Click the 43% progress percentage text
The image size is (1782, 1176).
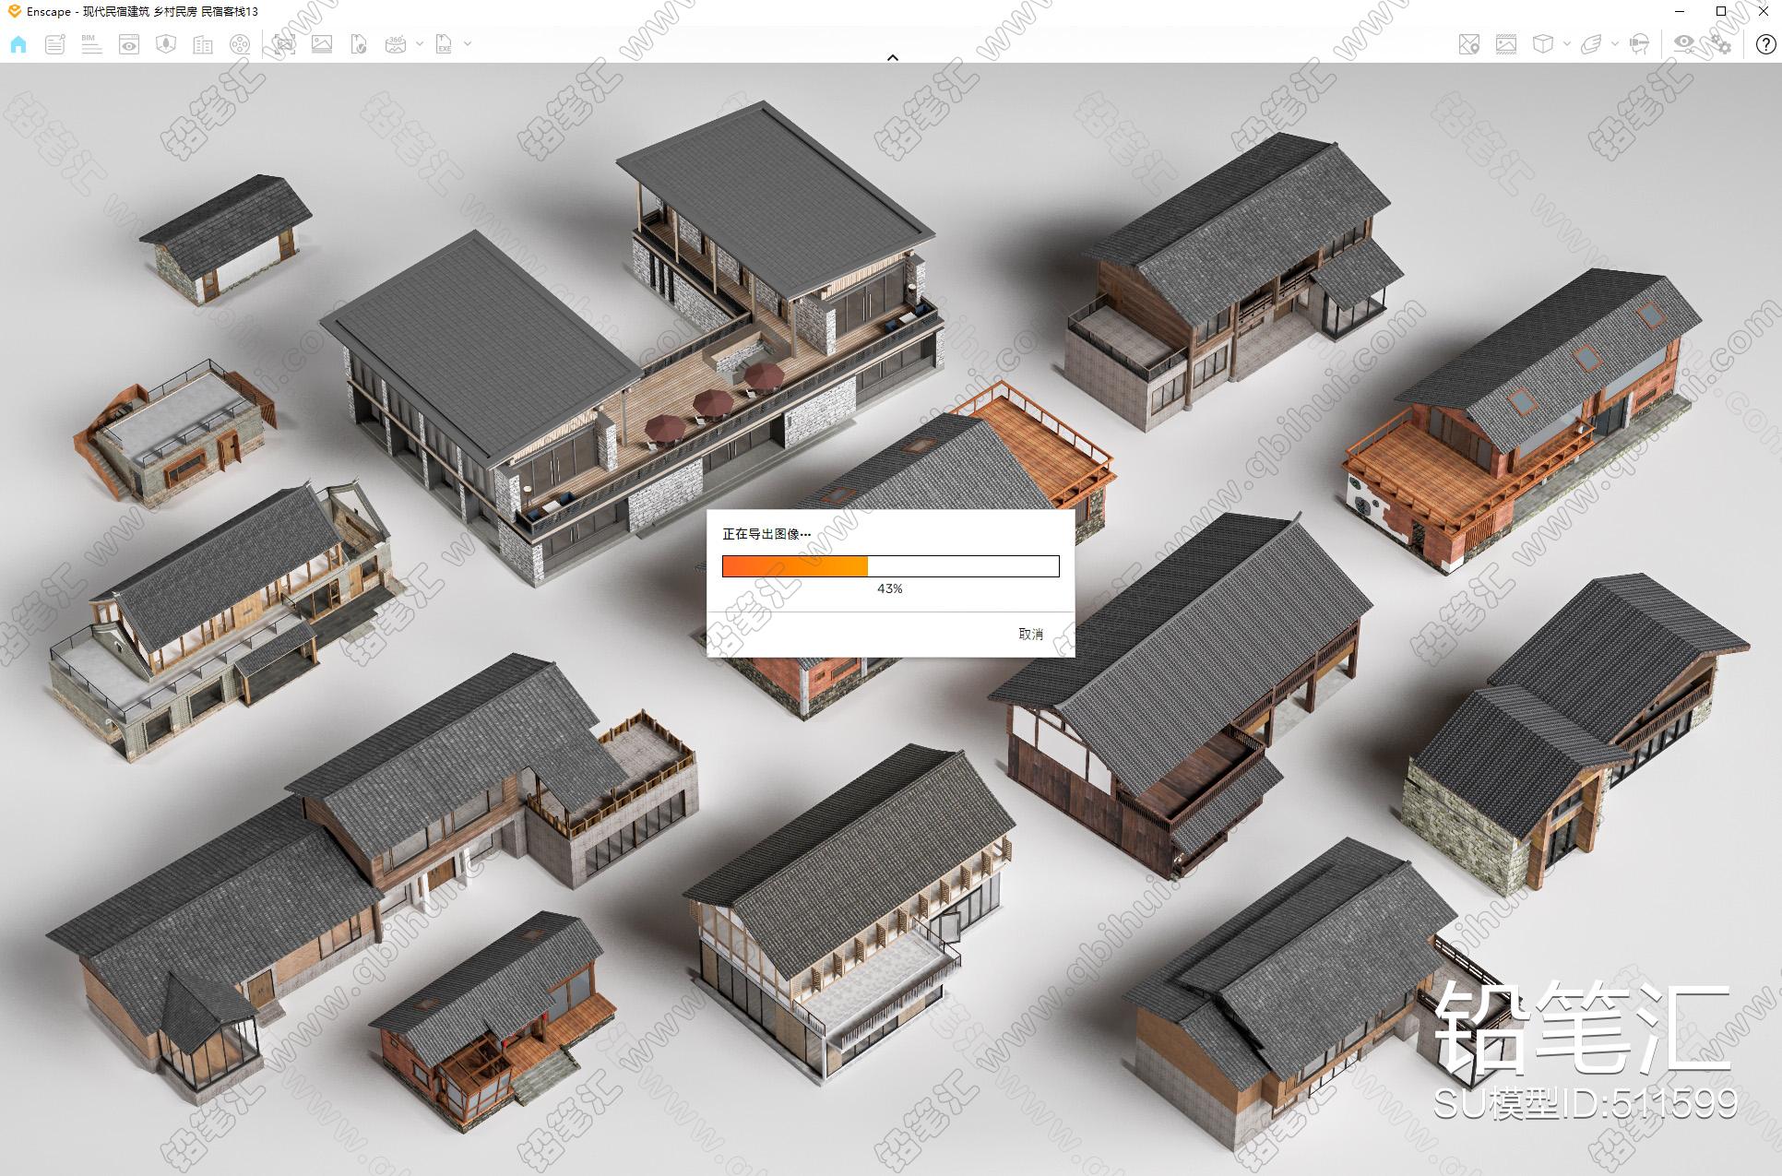tap(890, 588)
